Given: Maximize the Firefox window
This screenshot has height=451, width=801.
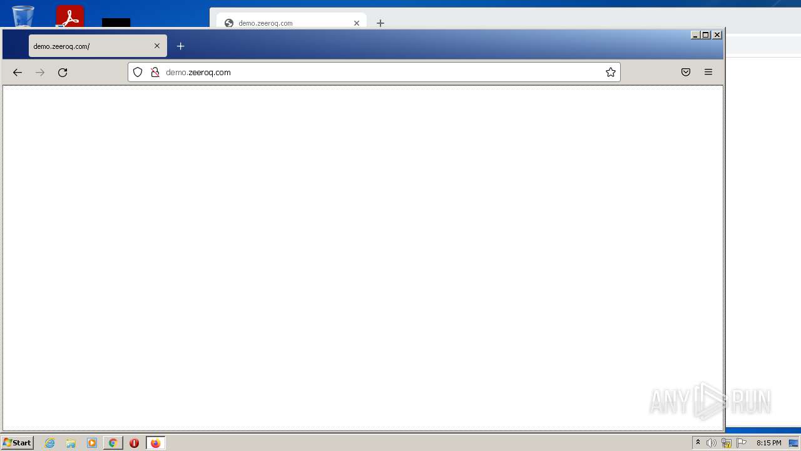Looking at the screenshot, I should pos(706,35).
